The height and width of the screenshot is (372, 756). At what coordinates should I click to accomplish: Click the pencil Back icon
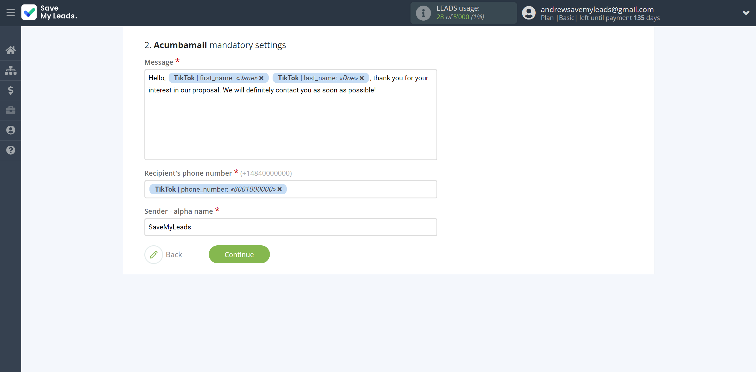[x=154, y=254]
